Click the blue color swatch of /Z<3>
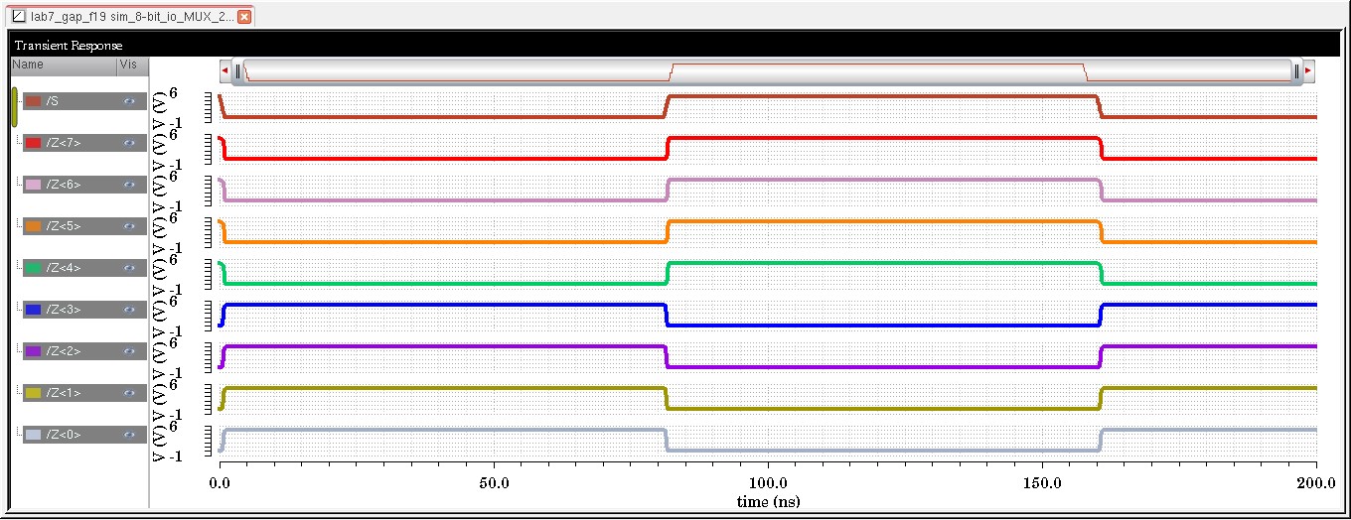The height and width of the screenshot is (520, 1351). [x=33, y=310]
